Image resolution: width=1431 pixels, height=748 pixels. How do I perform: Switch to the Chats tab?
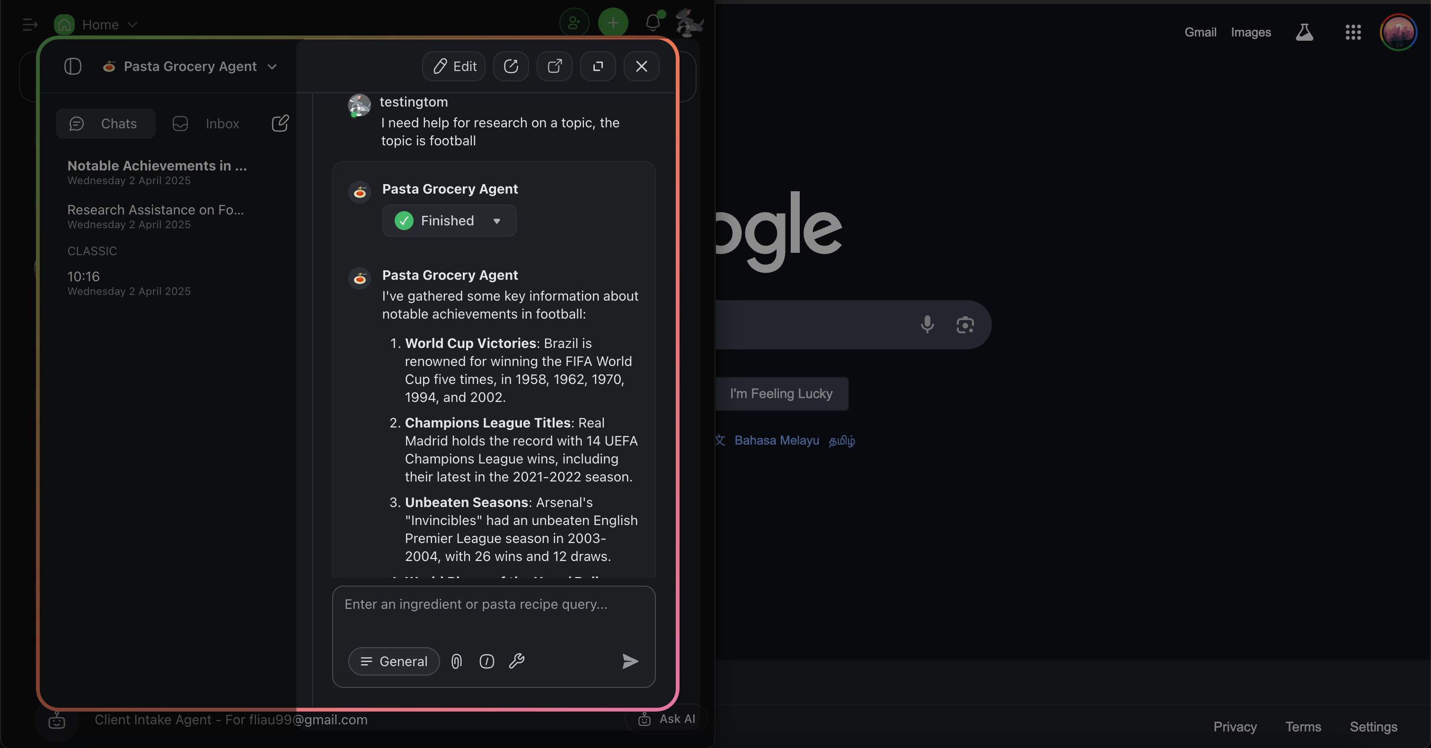[106, 124]
